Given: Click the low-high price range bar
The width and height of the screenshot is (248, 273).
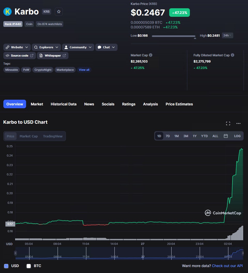Looking at the screenshot, I should tap(174, 36).
